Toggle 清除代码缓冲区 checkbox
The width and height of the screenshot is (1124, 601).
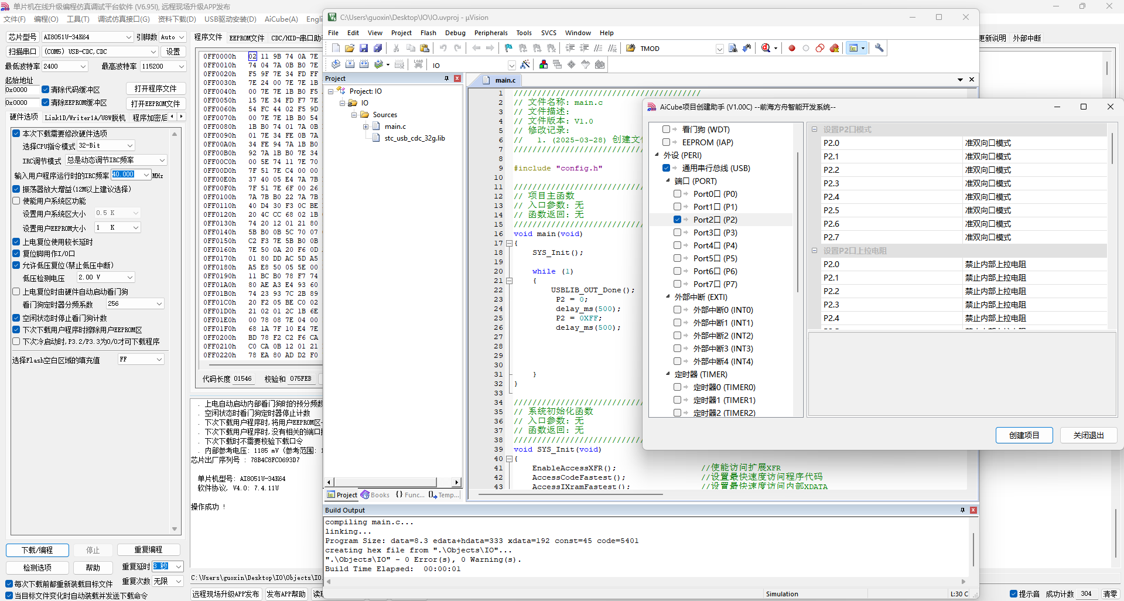tap(45, 90)
